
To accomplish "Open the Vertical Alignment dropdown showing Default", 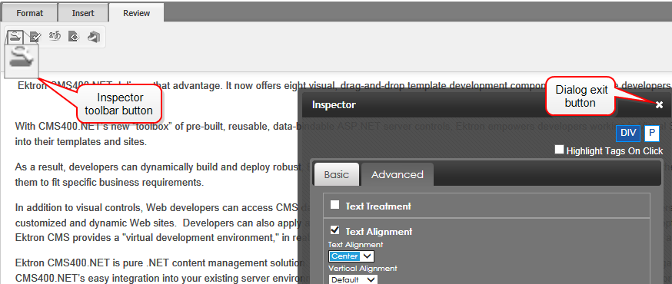I will [x=353, y=280].
